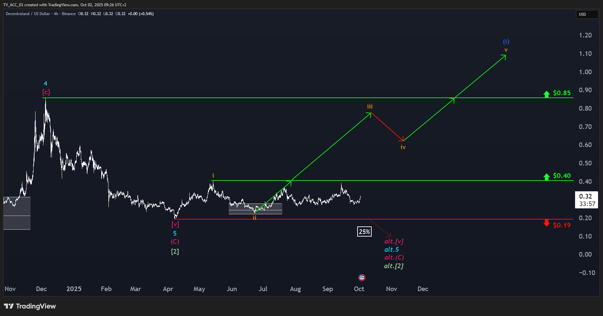The height and width of the screenshot is (316, 603).
Task: Click the green arrowhead at wave v target
Action: [x=504, y=57]
